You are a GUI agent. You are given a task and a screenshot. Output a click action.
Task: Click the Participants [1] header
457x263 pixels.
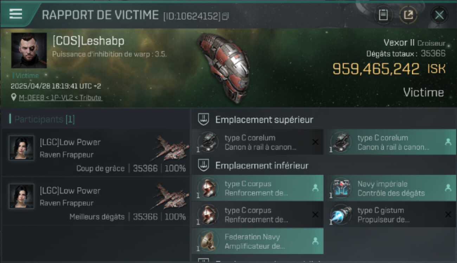44,119
